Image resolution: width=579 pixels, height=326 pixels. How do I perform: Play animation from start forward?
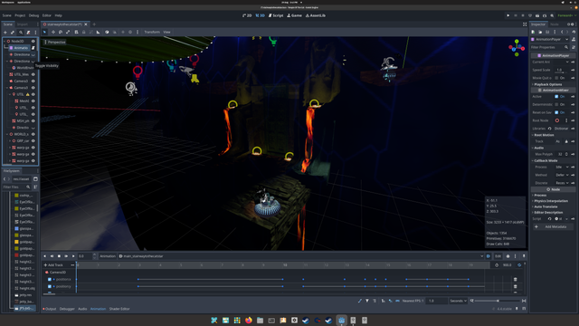(x=66, y=256)
